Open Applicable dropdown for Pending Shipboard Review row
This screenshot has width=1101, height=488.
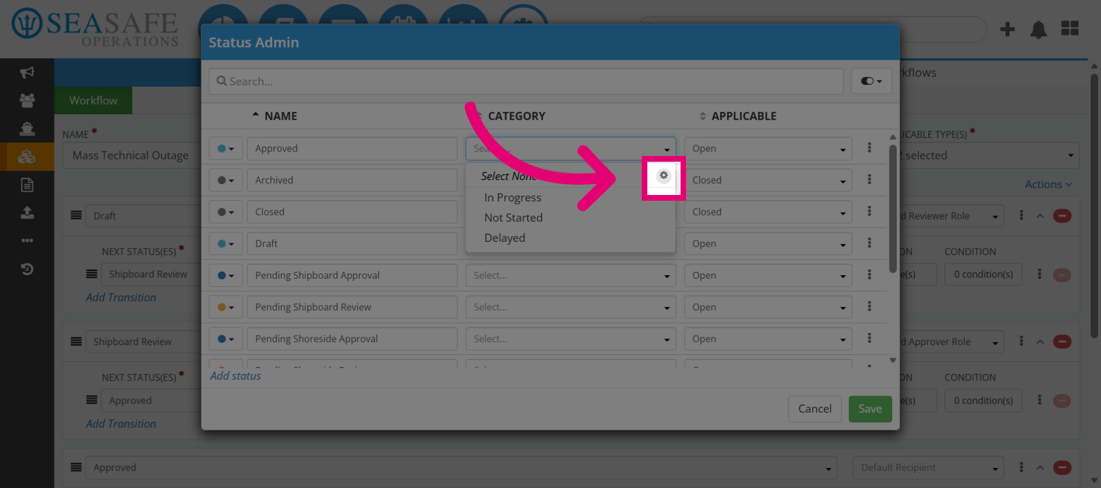[768, 307]
